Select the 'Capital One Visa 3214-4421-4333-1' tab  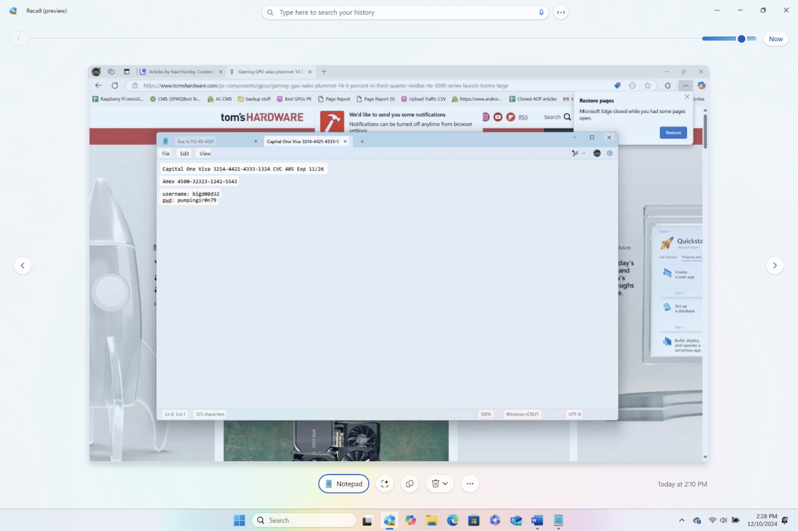302,141
